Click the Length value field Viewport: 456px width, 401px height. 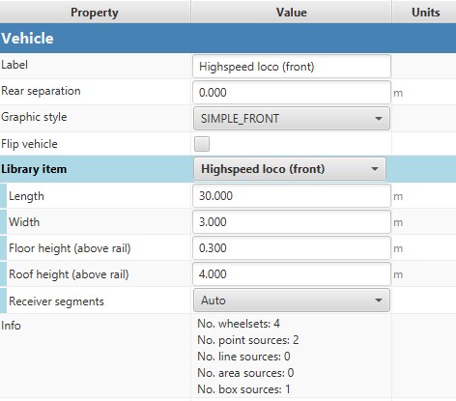click(x=292, y=196)
